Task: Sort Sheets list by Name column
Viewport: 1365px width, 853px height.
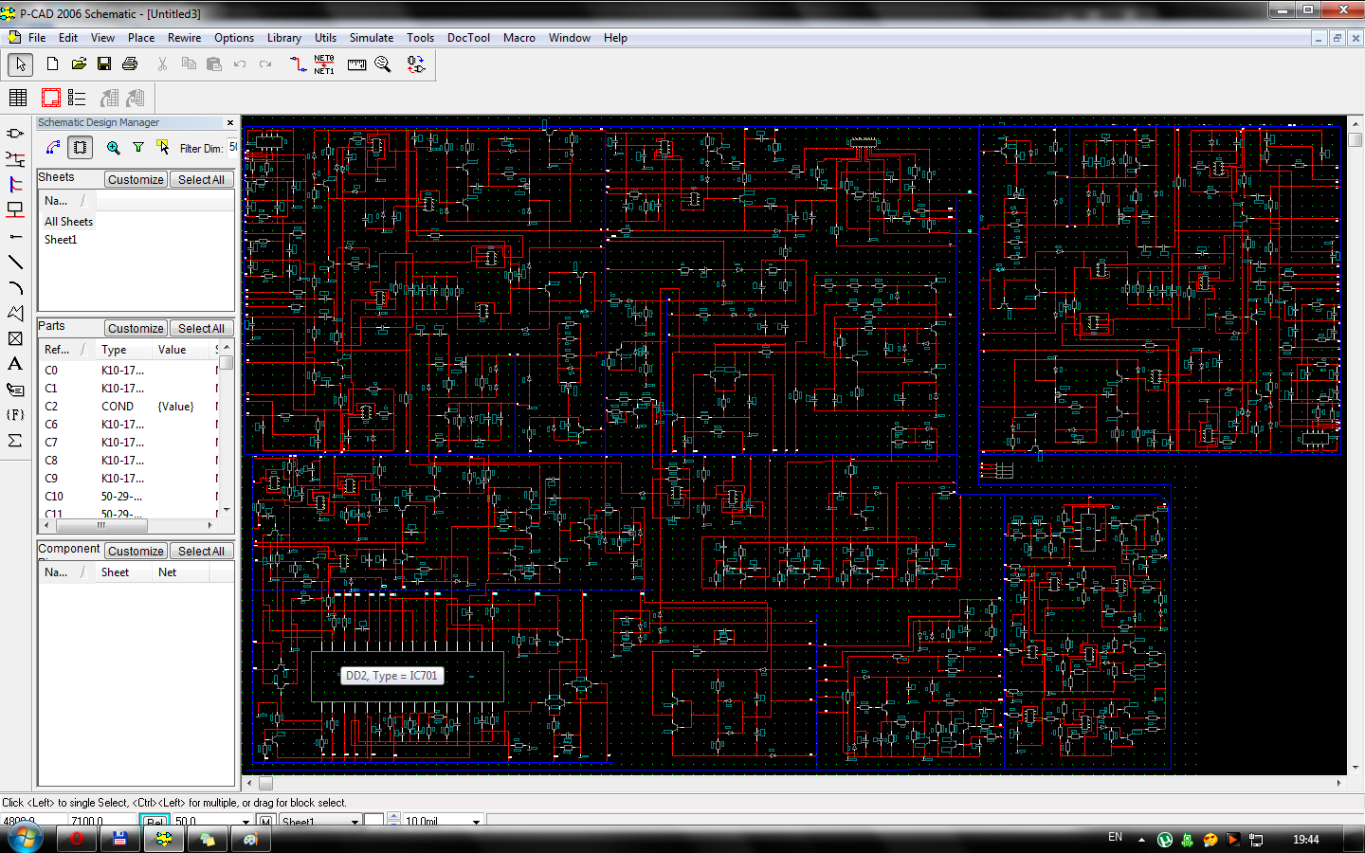Action: (66, 201)
